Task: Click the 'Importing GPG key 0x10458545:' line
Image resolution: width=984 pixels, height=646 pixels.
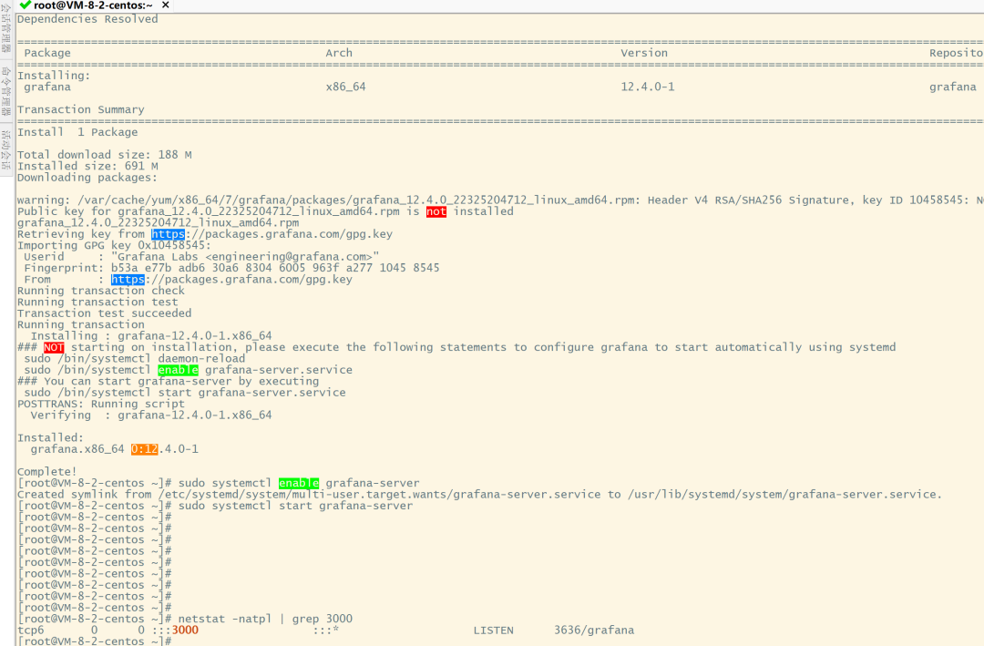Action: (114, 245)
